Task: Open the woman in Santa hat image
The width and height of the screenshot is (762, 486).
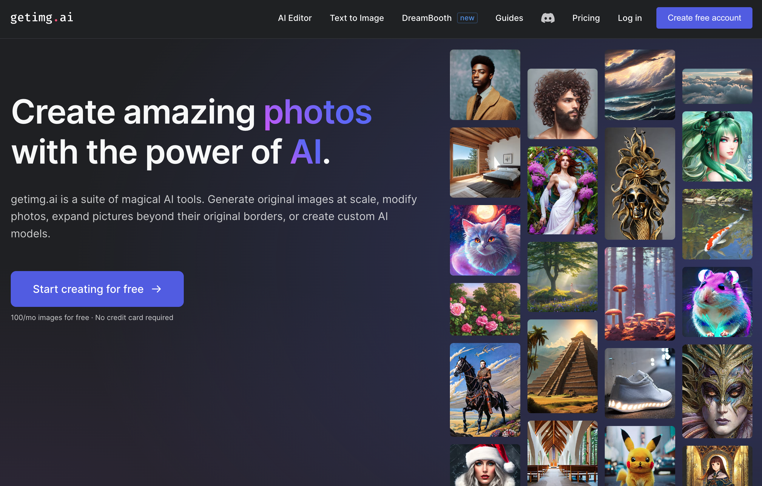Action: point(485,465)
